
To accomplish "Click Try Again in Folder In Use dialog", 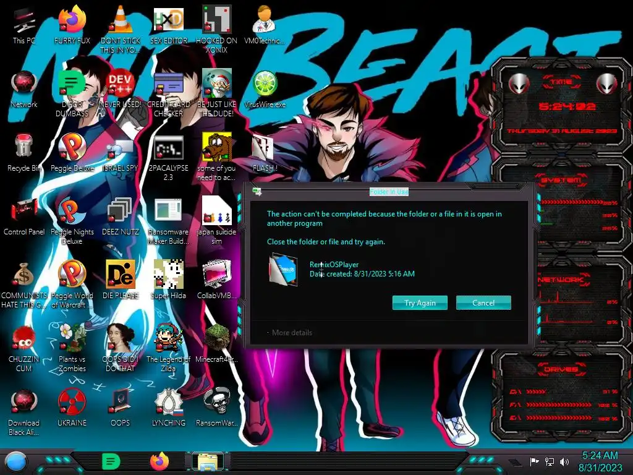I will [420, 303].
